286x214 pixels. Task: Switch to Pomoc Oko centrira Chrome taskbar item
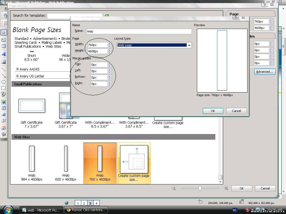pos(86,210)
